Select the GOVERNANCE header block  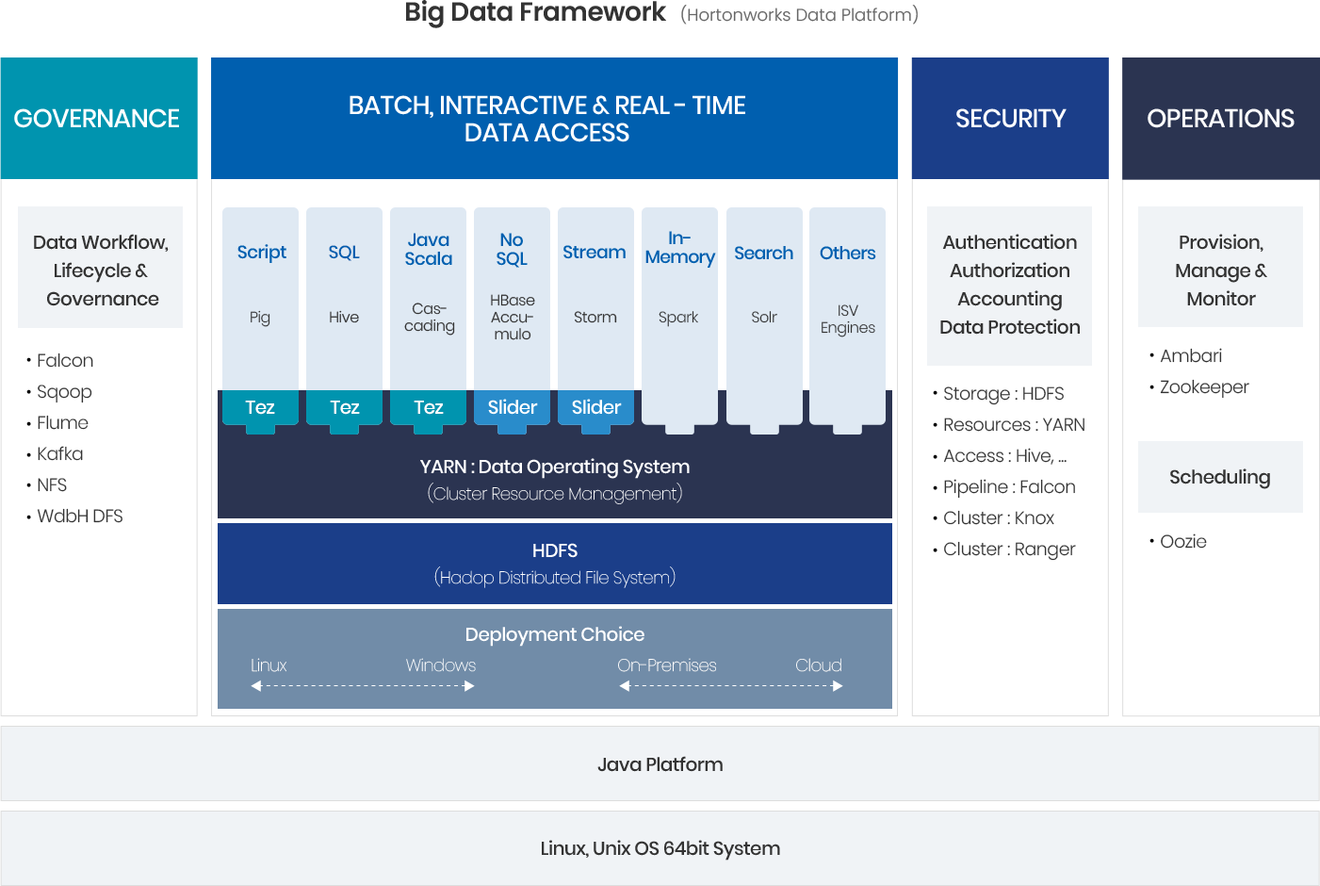point(99,118)
